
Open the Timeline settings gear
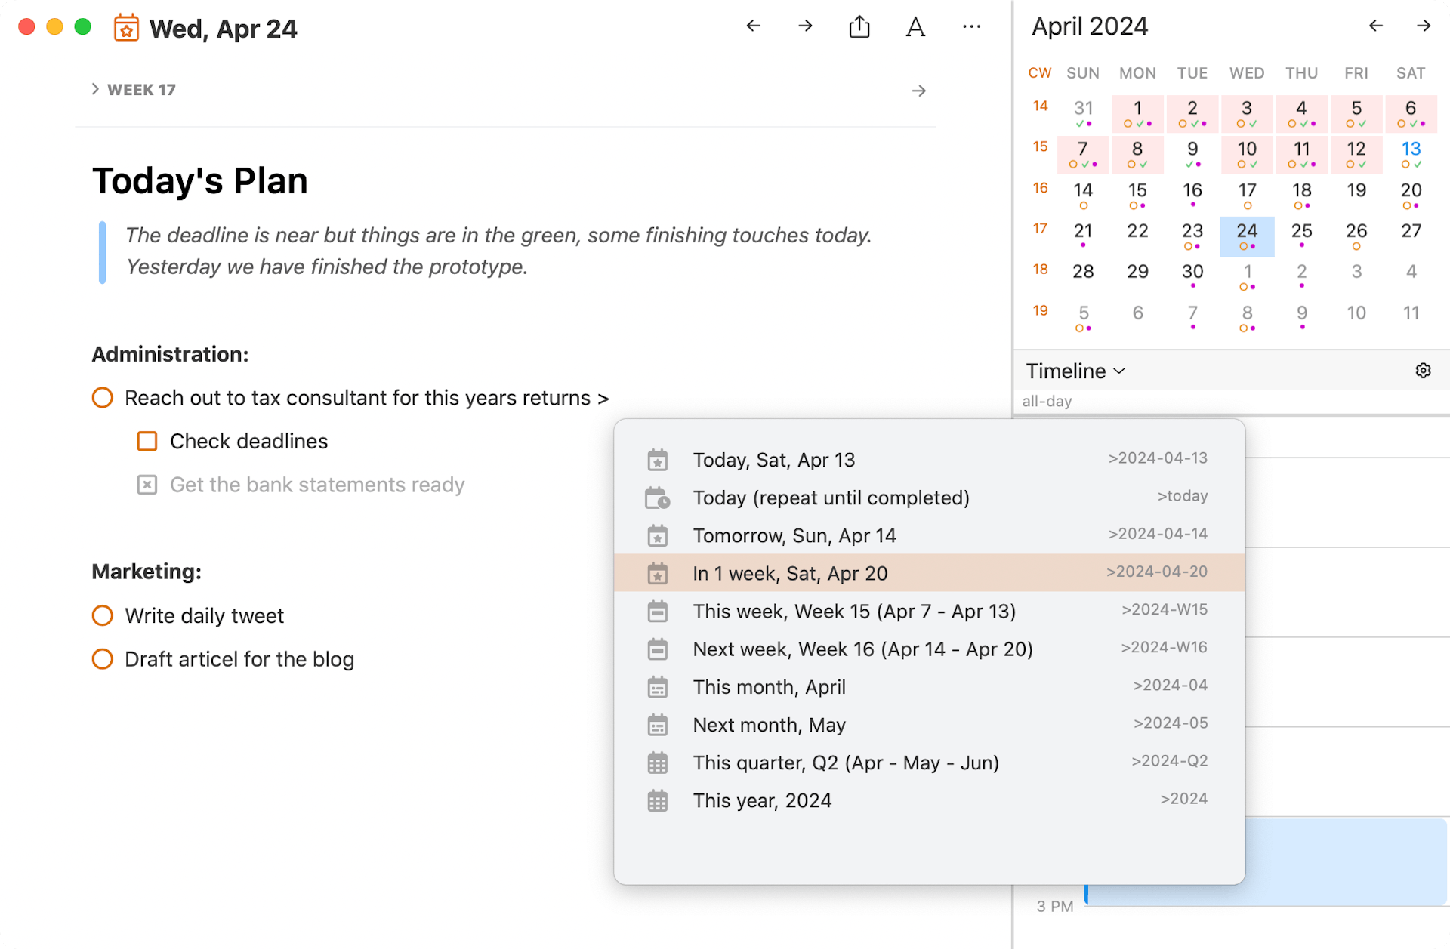click(x=1423, y=371)
